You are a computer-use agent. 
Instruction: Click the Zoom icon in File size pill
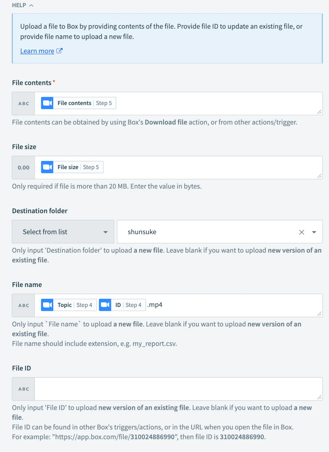[47, 167]
